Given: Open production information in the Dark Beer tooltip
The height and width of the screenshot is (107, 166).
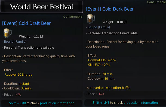Looking at the screenshot, I should (x=141, y=103).
